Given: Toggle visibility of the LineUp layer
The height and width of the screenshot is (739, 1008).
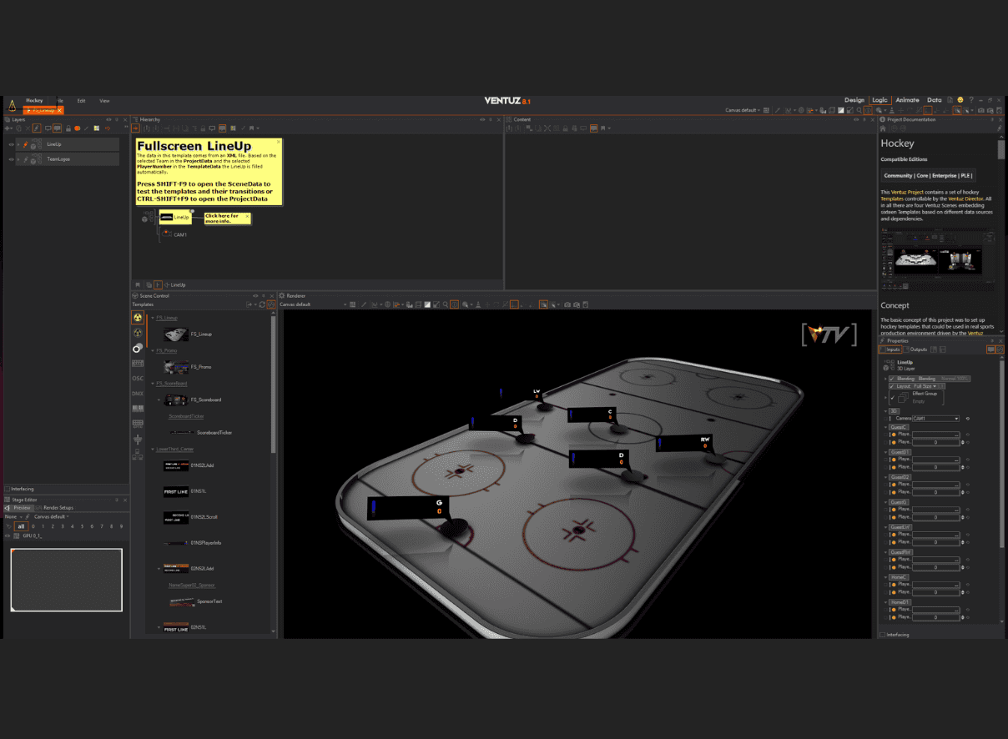Looking at the screenshot, I should click(12, 144).
